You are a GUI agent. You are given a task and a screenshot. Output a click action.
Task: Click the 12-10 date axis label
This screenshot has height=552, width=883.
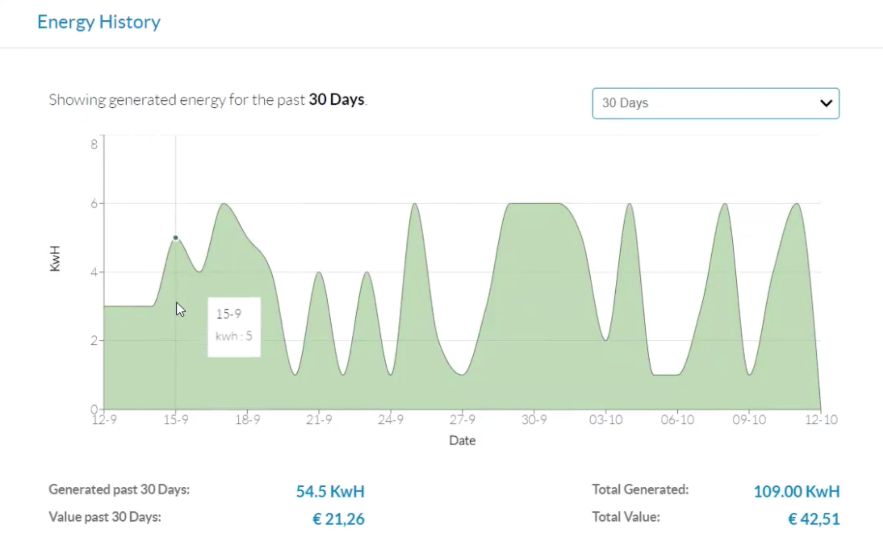pos(821,420)
